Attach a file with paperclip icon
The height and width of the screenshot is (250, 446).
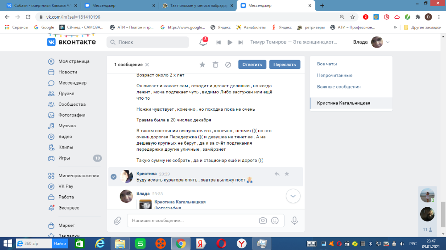click(117, 221)
